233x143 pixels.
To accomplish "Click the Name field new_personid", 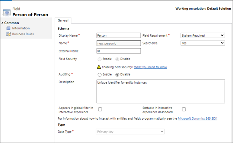I will coord(119,43).
